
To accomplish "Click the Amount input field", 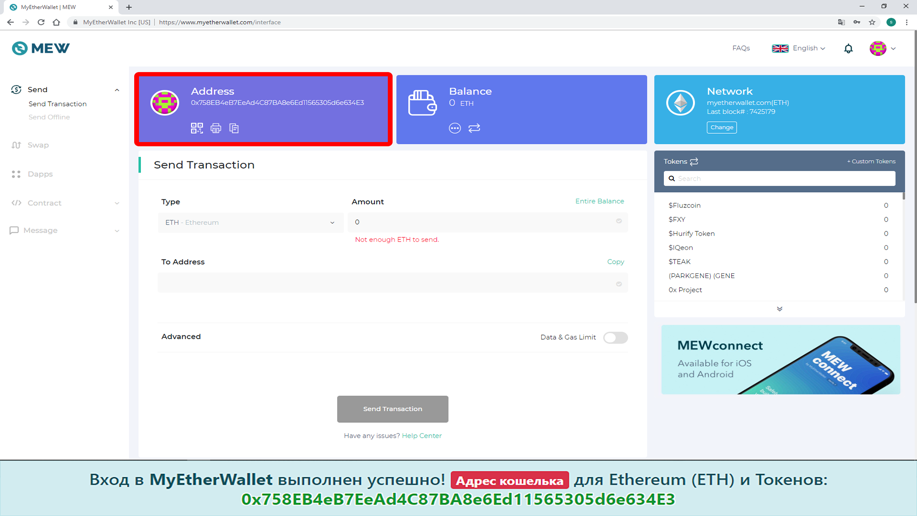I will pyautogui.click(x=488, y=222).
